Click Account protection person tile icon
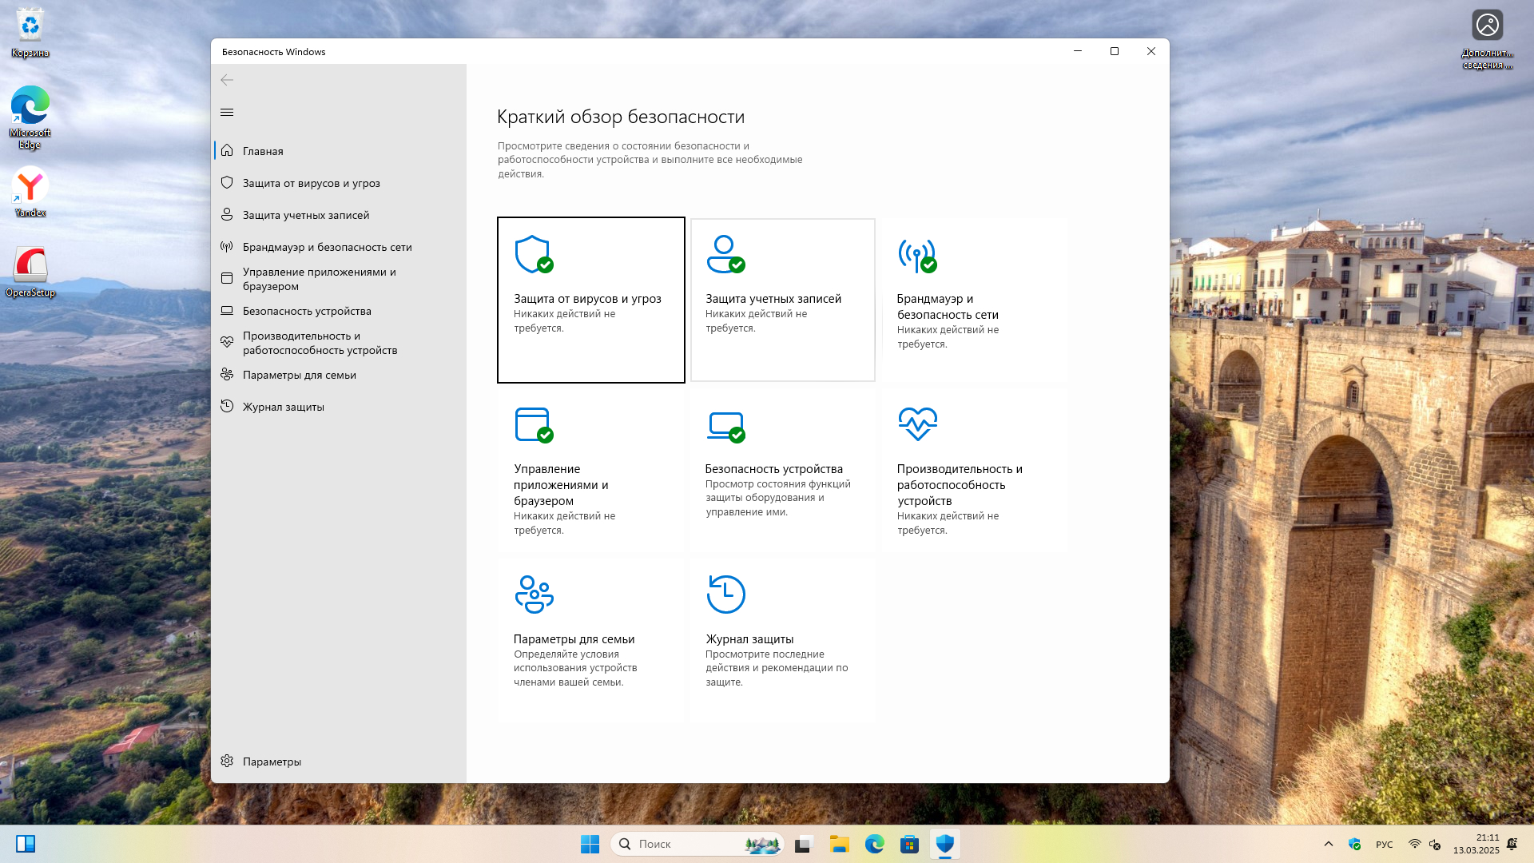This screenshot has height=863, width=1534. click(725, 254)
